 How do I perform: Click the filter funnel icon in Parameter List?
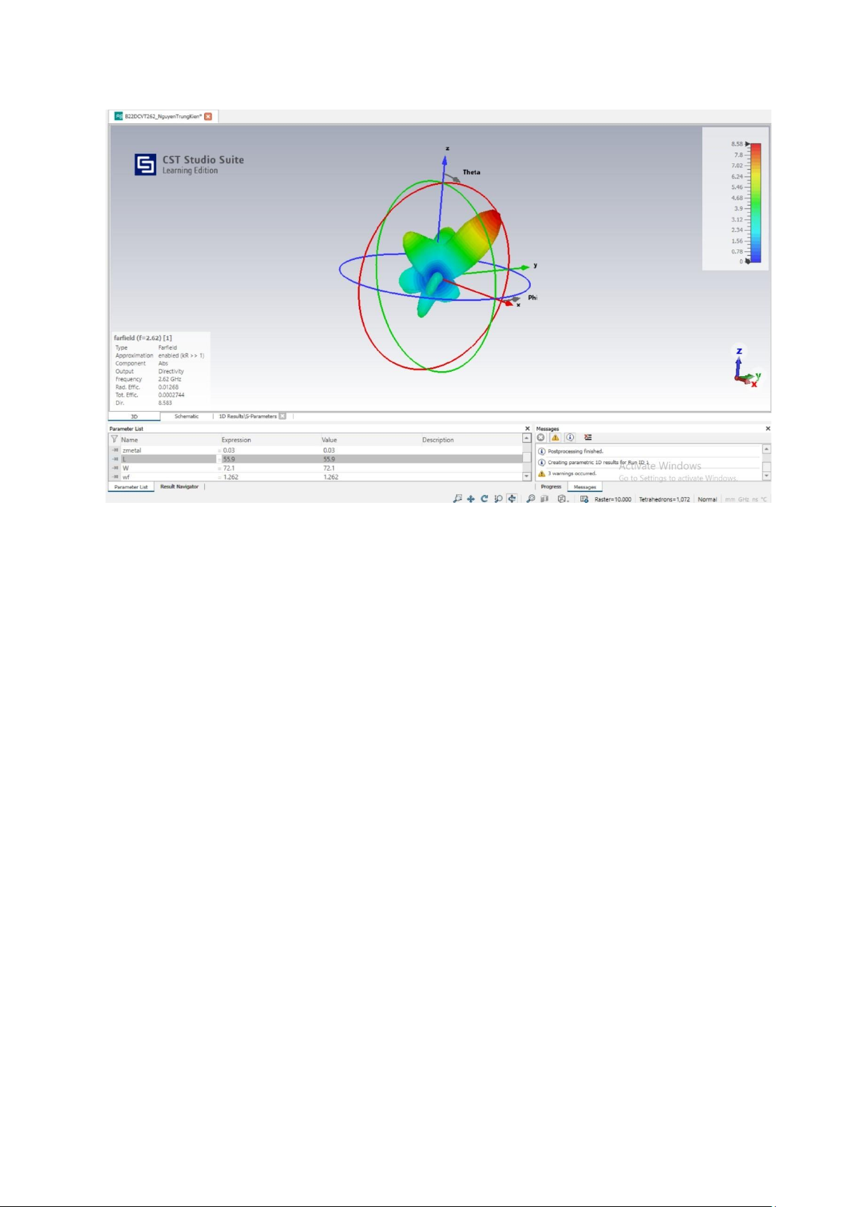114,439
